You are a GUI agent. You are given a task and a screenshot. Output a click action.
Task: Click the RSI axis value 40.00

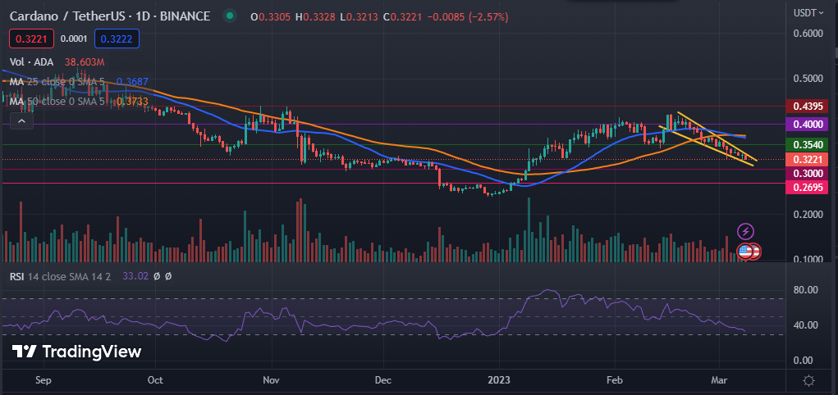[807, 325]
